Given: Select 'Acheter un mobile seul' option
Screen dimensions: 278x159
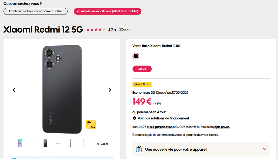Looking at the screenshot, I should (108, 11).
